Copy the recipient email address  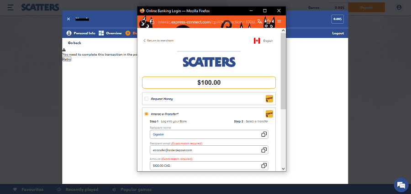coord(264,150)
